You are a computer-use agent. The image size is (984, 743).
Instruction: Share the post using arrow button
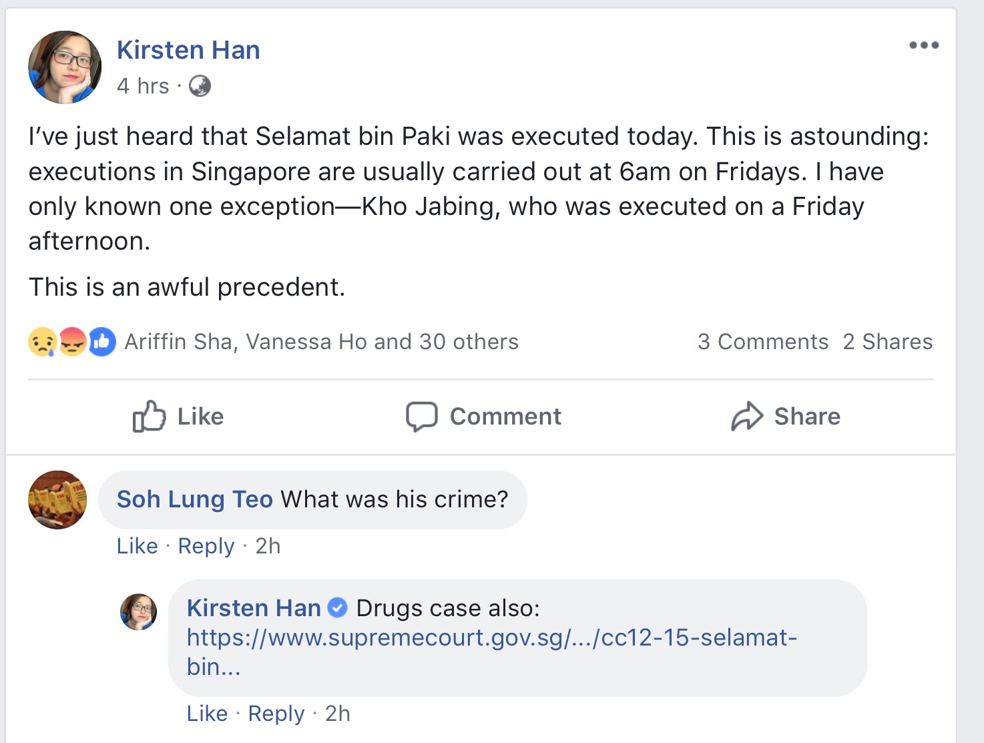coord(786,417)
